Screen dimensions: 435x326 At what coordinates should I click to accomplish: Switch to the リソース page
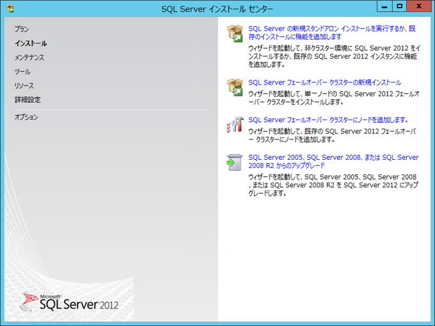pyautogui.click(x=24, y=86)
